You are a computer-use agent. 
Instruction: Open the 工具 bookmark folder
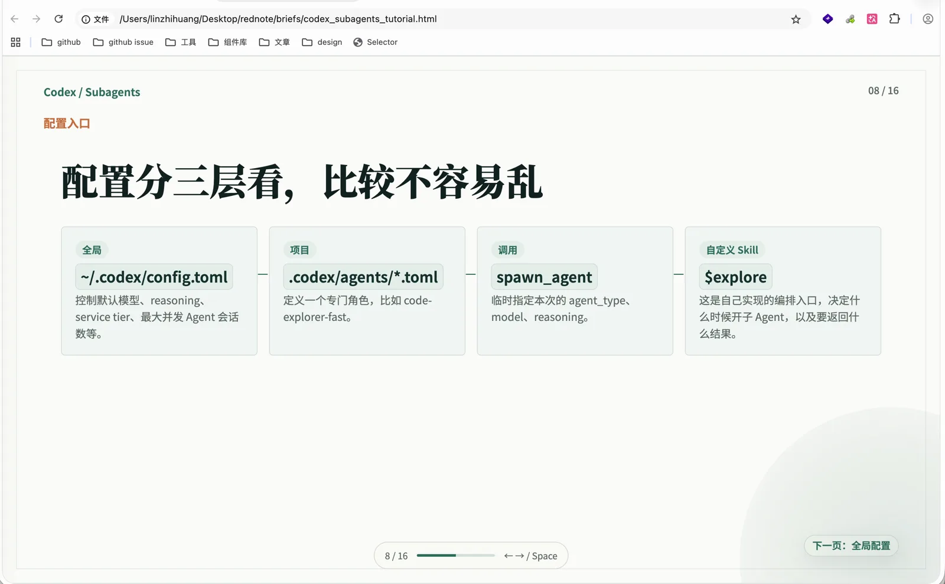point(180,42)
